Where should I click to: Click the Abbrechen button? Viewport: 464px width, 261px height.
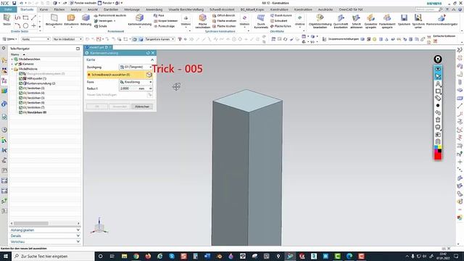pos(142,107)
